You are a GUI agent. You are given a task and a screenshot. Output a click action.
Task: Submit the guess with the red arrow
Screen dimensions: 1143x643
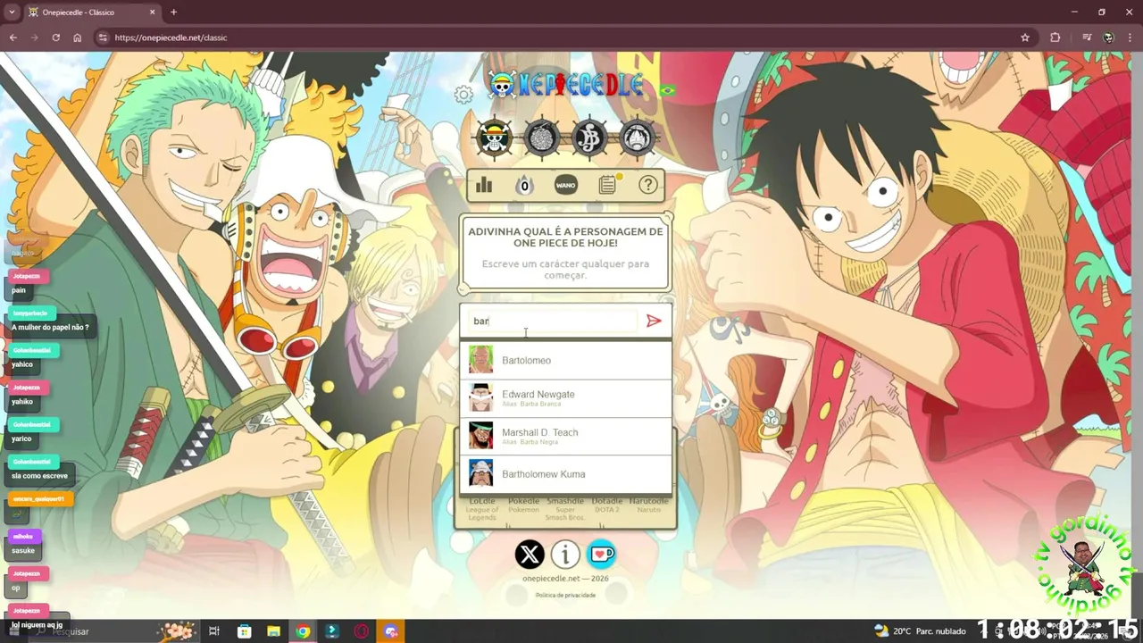(x=654, y=321)
